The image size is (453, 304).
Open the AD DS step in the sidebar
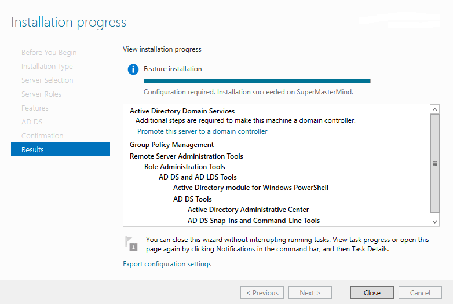pos(32,122)
